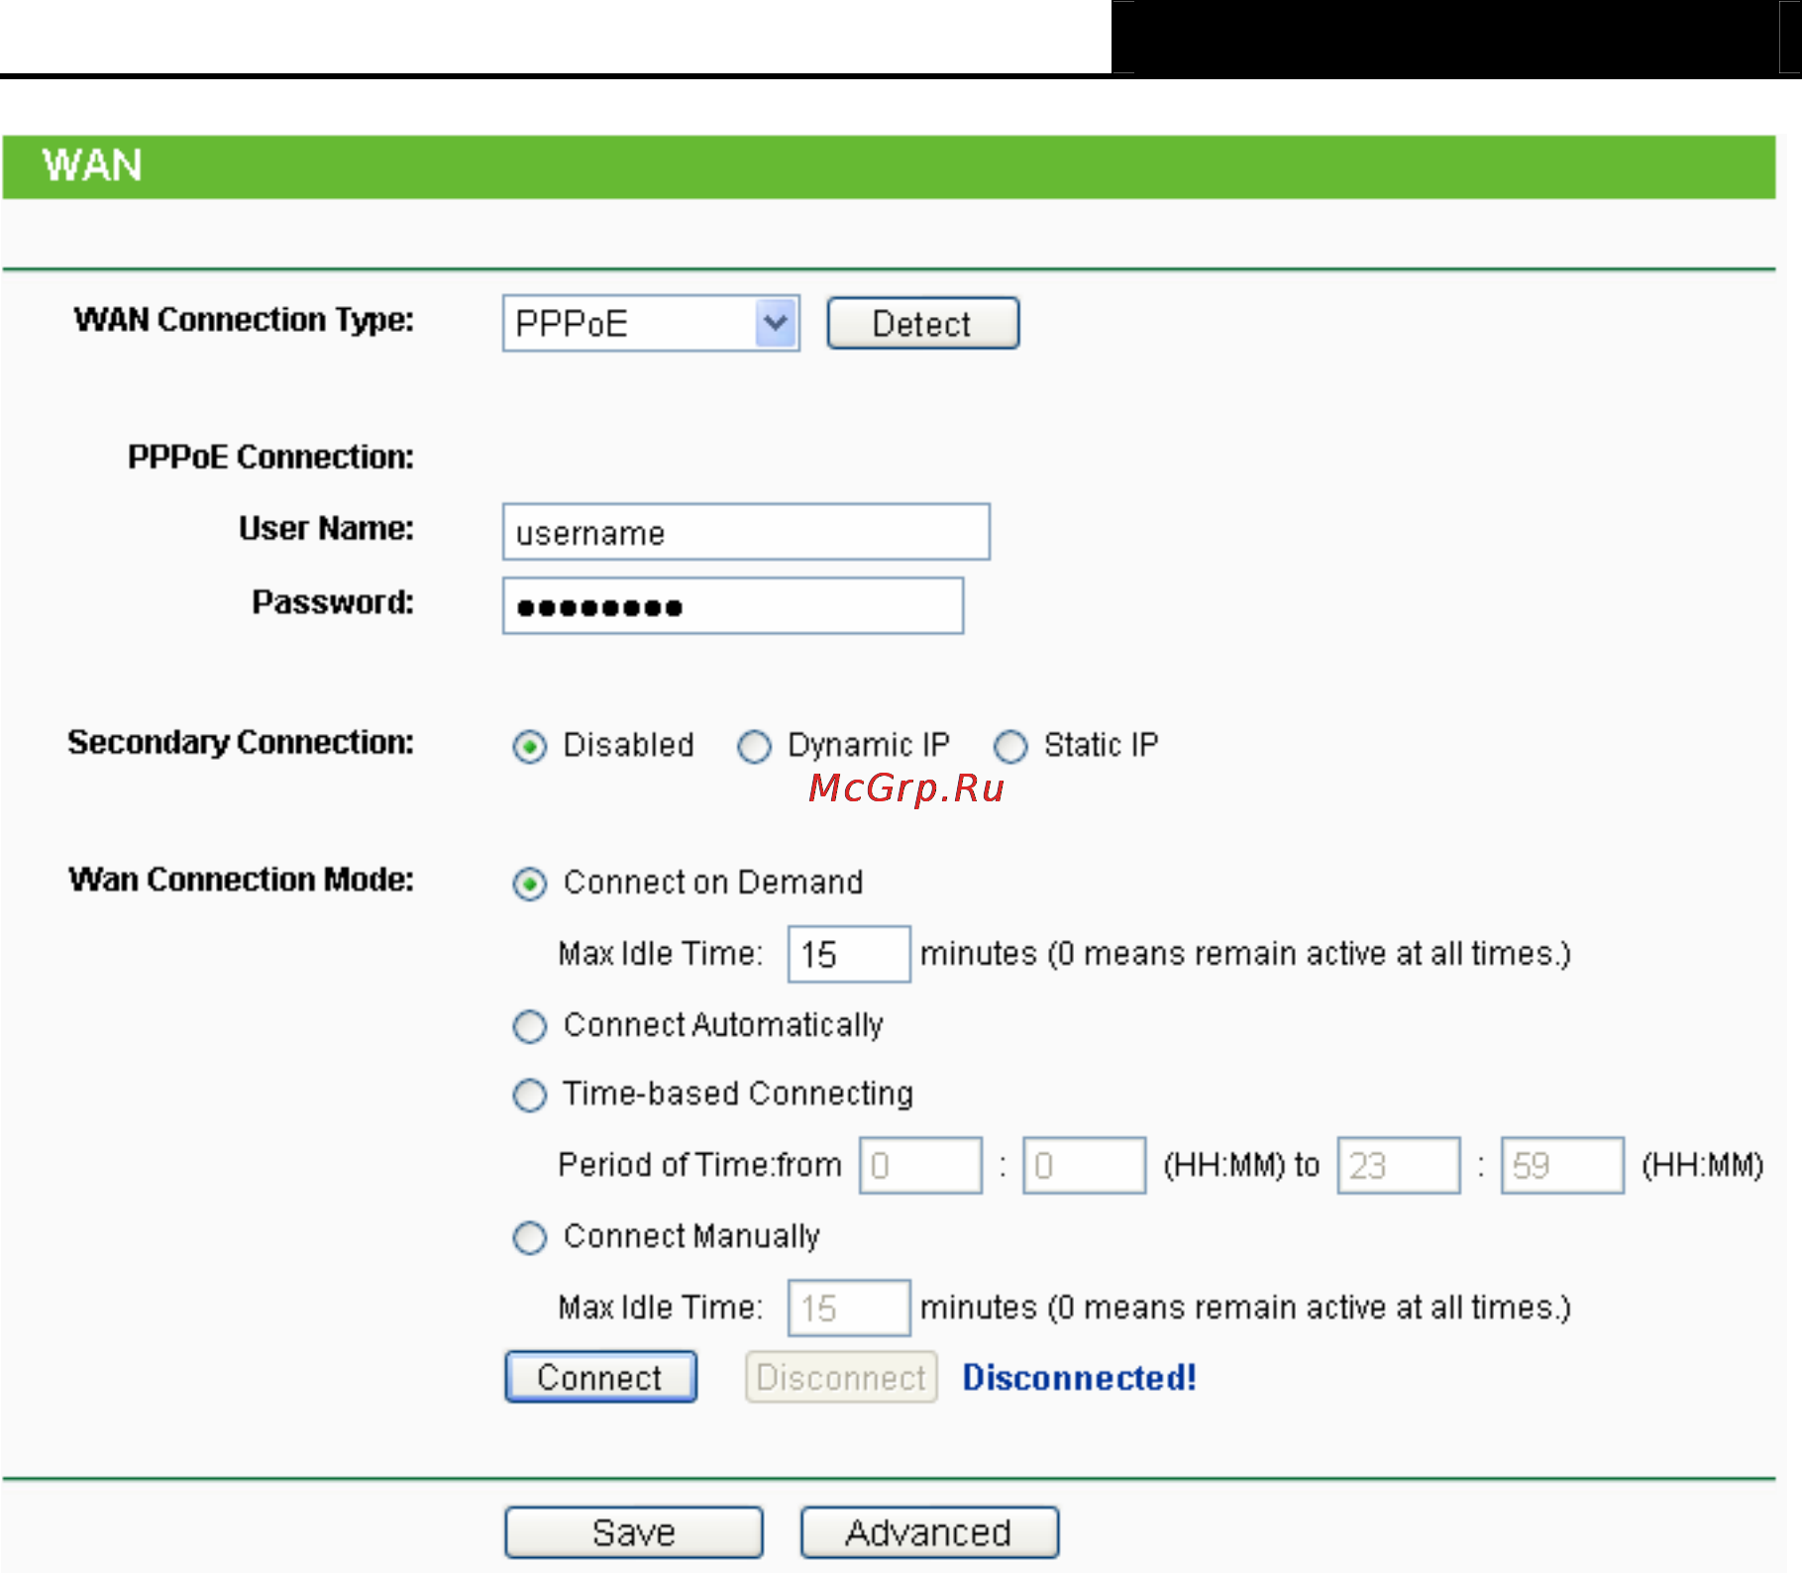
Task: Select Connect Automatically mode
Action: point(530,1025)
